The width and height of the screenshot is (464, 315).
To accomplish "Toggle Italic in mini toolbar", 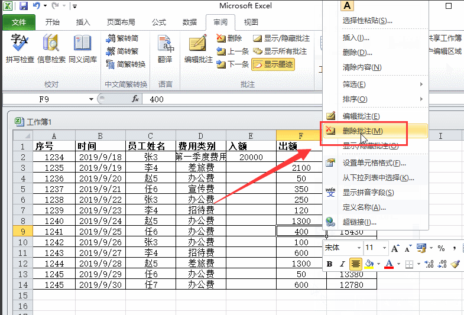I will click(342, 264).
